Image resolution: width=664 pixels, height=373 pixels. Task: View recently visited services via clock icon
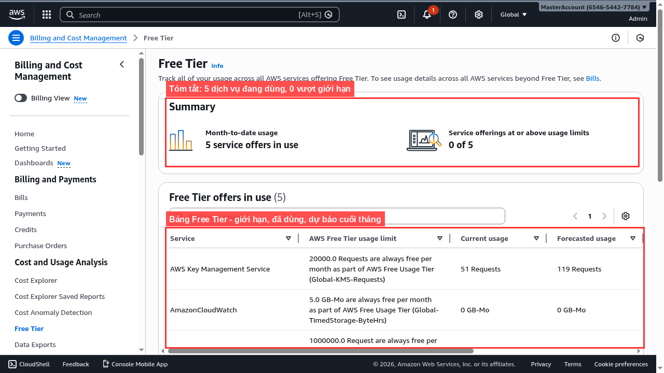[x=640, y=37]
